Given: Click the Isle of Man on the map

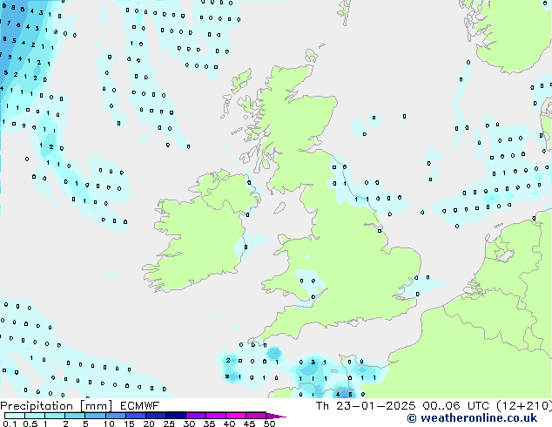Looking at the screenshot, I should (279, 208).
